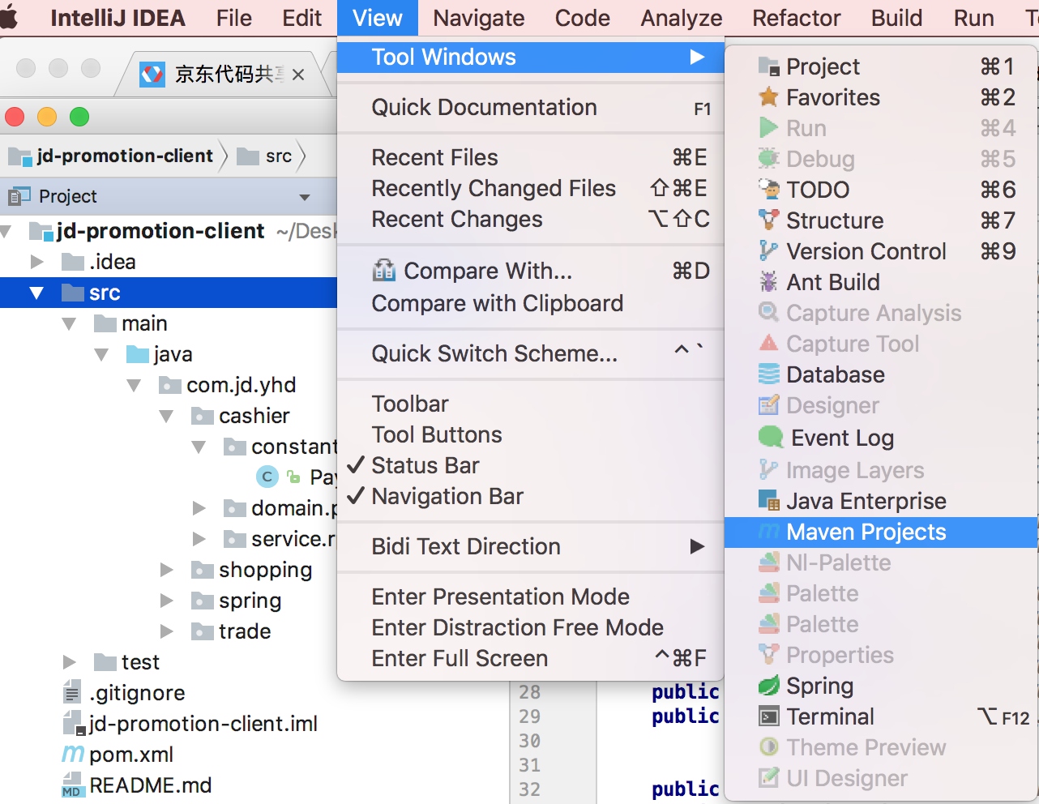The height and width of the screenshot is (804, 1039).
Task: Click line number 29 in gutter
Action: coord(529,716)
